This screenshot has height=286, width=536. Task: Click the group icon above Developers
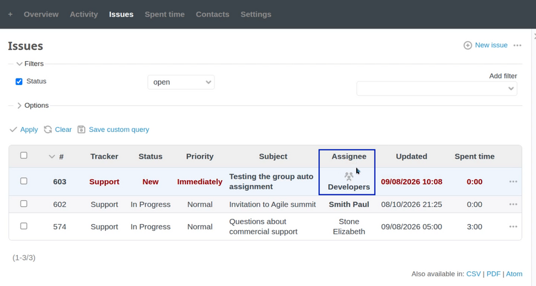point(348,177)
